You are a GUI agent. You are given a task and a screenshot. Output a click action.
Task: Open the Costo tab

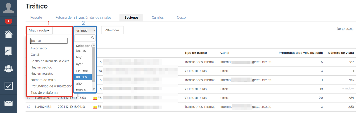pyautogui.click(x=181, y=17)
